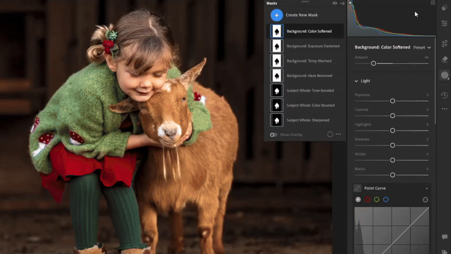Toggle the Show Overlay switch

pos(273,134)
